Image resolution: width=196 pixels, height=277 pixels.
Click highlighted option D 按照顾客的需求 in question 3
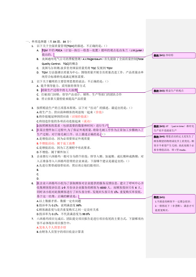pyautogui.click(x=72, y=125)
